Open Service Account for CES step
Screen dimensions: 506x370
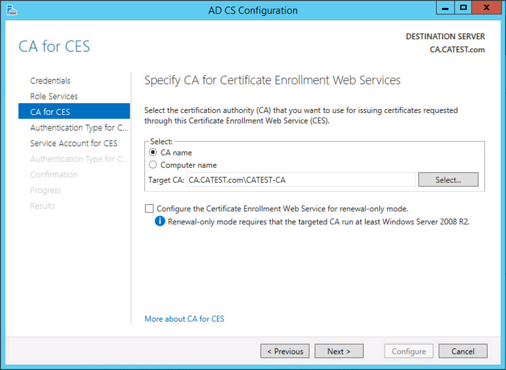pos(74,143)
